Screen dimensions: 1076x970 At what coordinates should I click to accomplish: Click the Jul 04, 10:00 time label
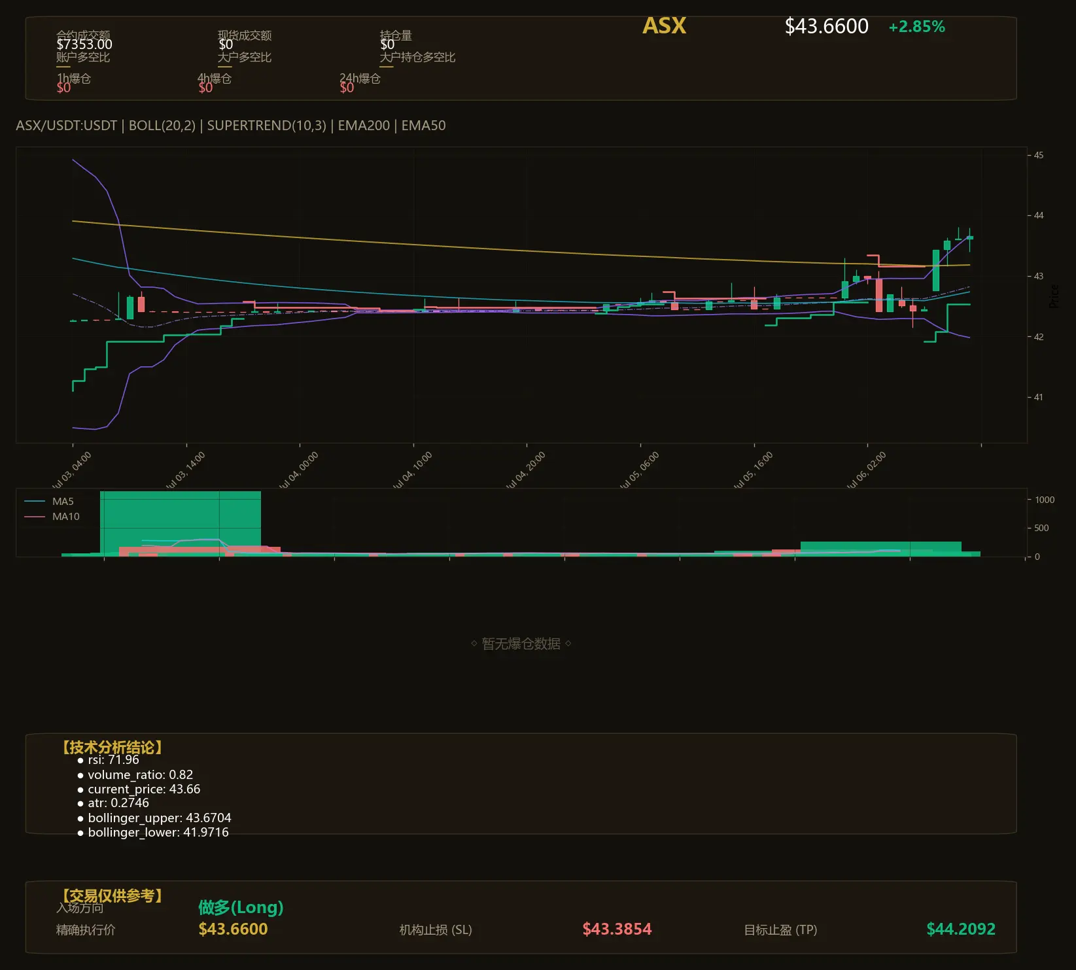point(413,470)
